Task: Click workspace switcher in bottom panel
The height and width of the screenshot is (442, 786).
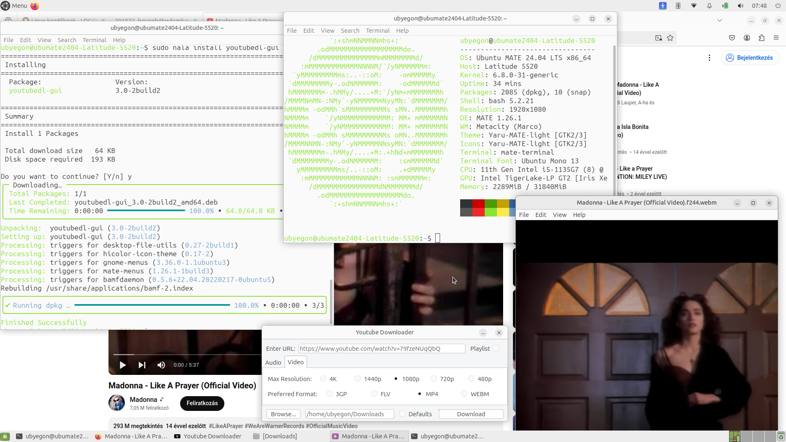Action: (752, 436)
